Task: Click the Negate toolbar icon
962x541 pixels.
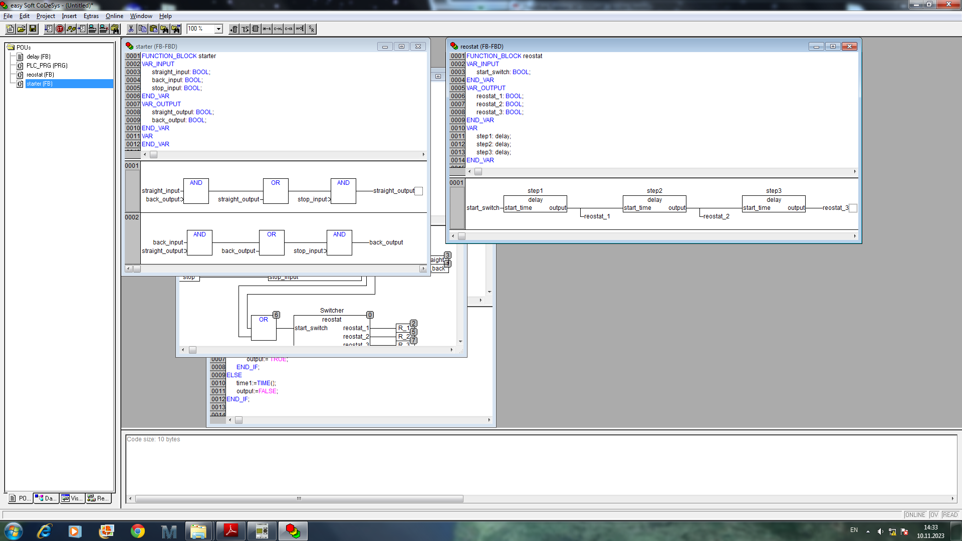Action: click(x=300, y=29)
